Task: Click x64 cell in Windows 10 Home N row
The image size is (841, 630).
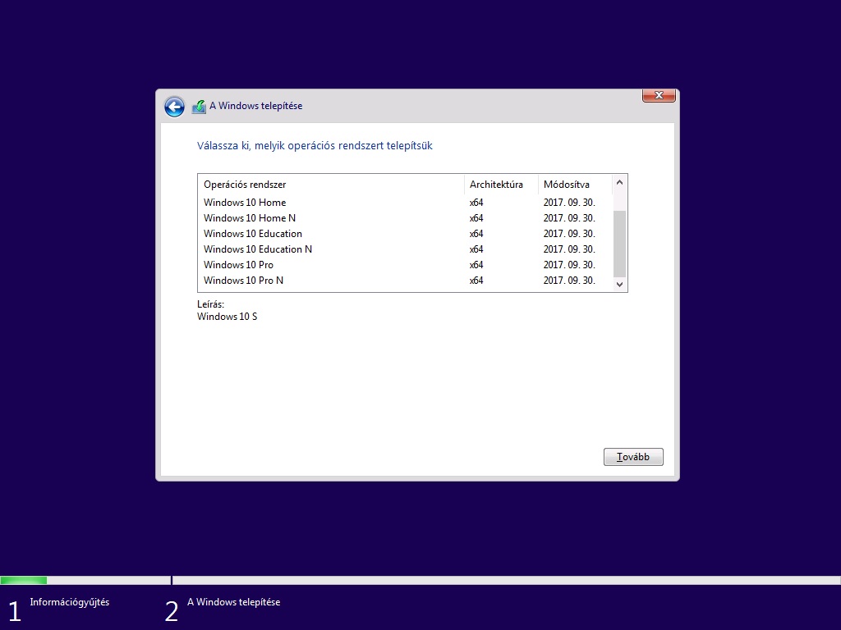Action: (x=476, y=218)
